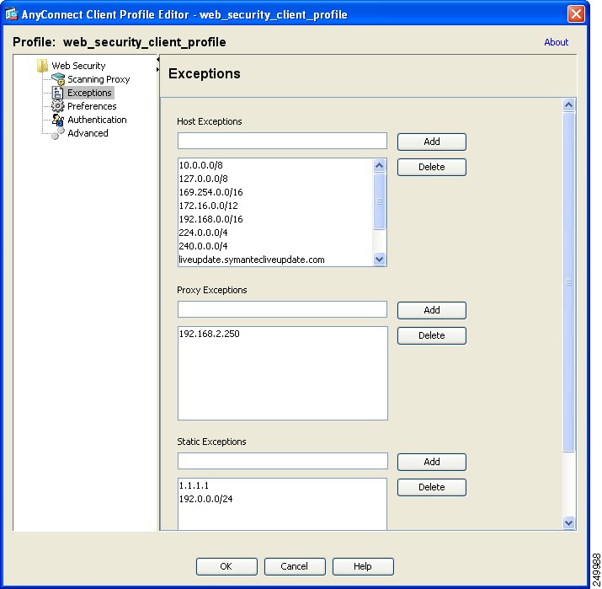
Task: Select 192.168.0.0/16 host entry
Action: 275,219
